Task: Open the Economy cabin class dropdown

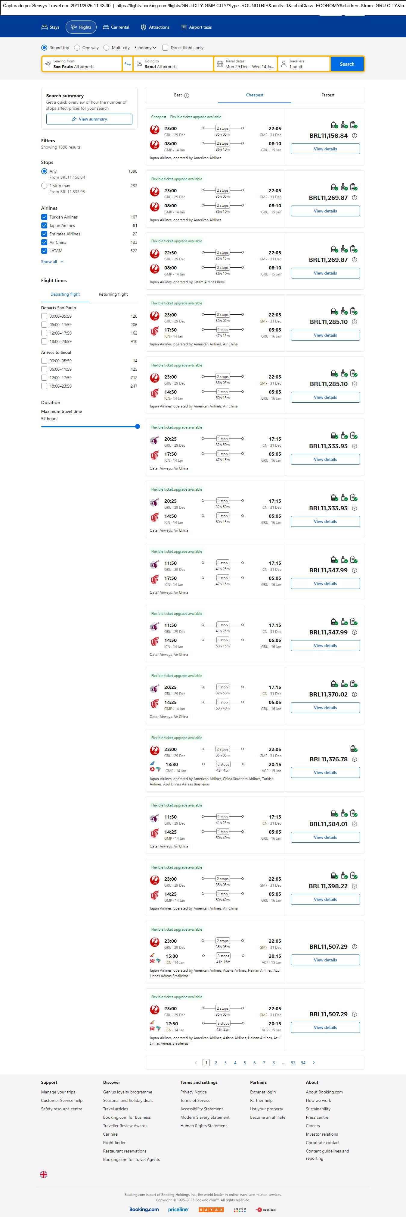Action: click(x=145, y=48)
